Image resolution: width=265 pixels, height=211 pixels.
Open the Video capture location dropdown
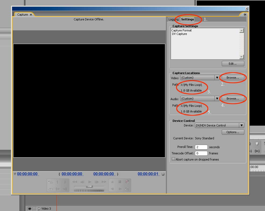click(217, 78)
